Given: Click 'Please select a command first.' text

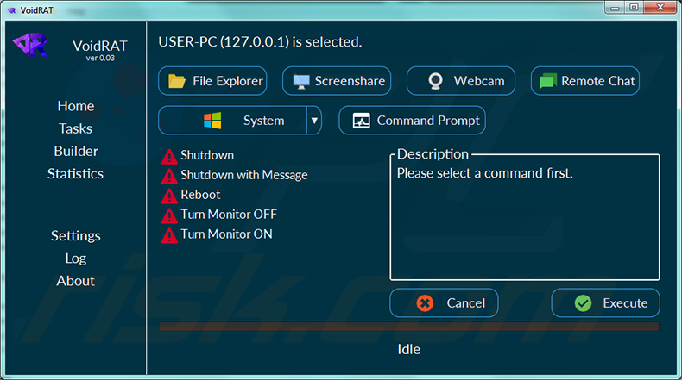Looking at the screenshot, I should coord(484,173).
